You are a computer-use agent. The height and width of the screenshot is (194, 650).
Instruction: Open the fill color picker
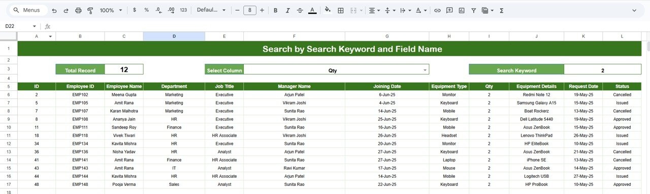click(x=328, y=10)
